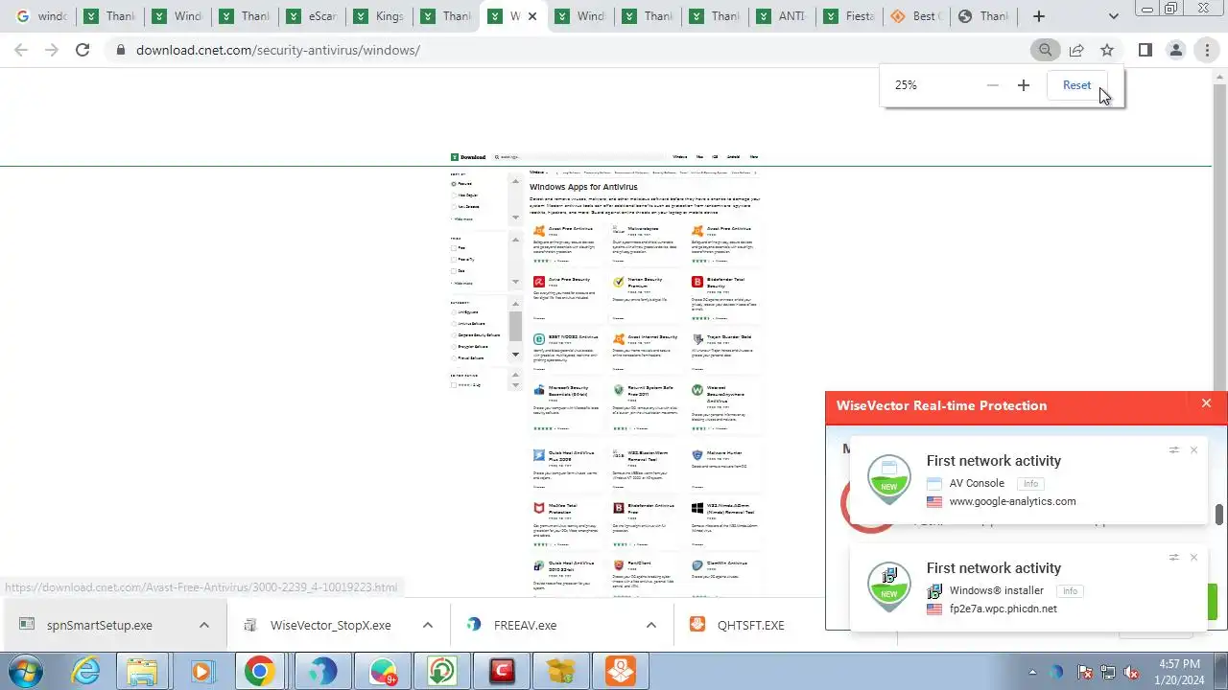1228x690 pixels.
Task: Click the Internet Explorer taskbar icon
Action: click(x=86, y=671)
